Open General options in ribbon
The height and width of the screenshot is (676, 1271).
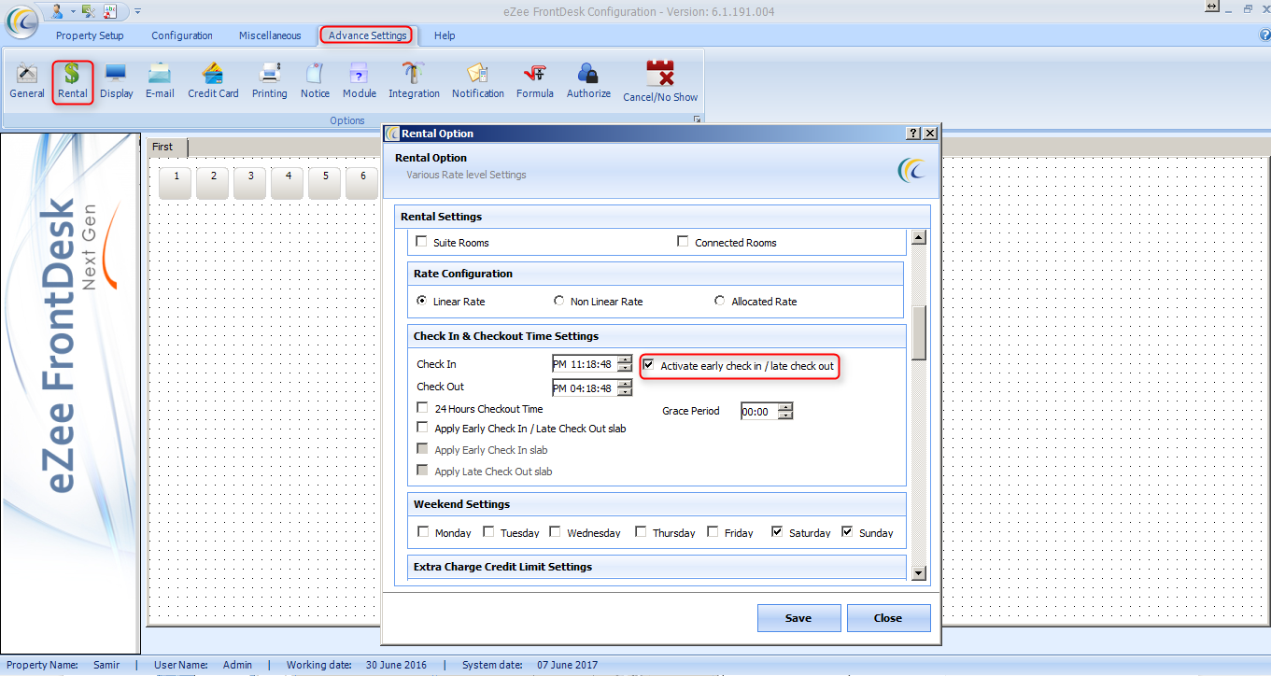pyautogui.click(x=27, y=81)
